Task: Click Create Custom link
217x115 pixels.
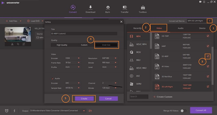Action: tap(163, 97)
